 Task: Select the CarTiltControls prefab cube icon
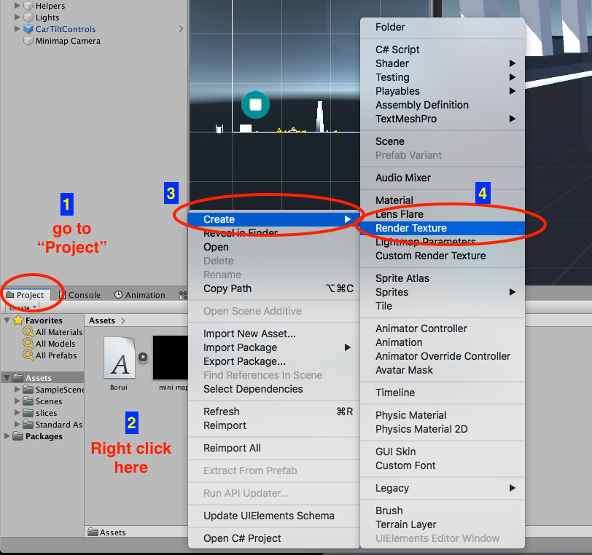click(28, 29)
